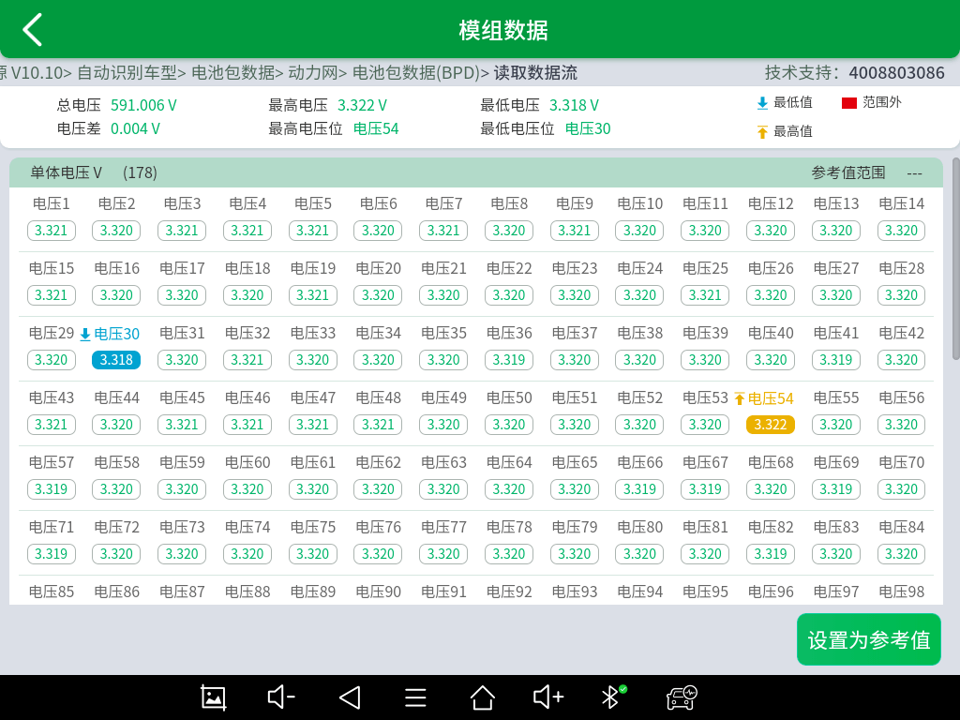Tap the orange up arrow beside 电压54
The width and height of the screenshot is (960, 720).
(740, 399)
